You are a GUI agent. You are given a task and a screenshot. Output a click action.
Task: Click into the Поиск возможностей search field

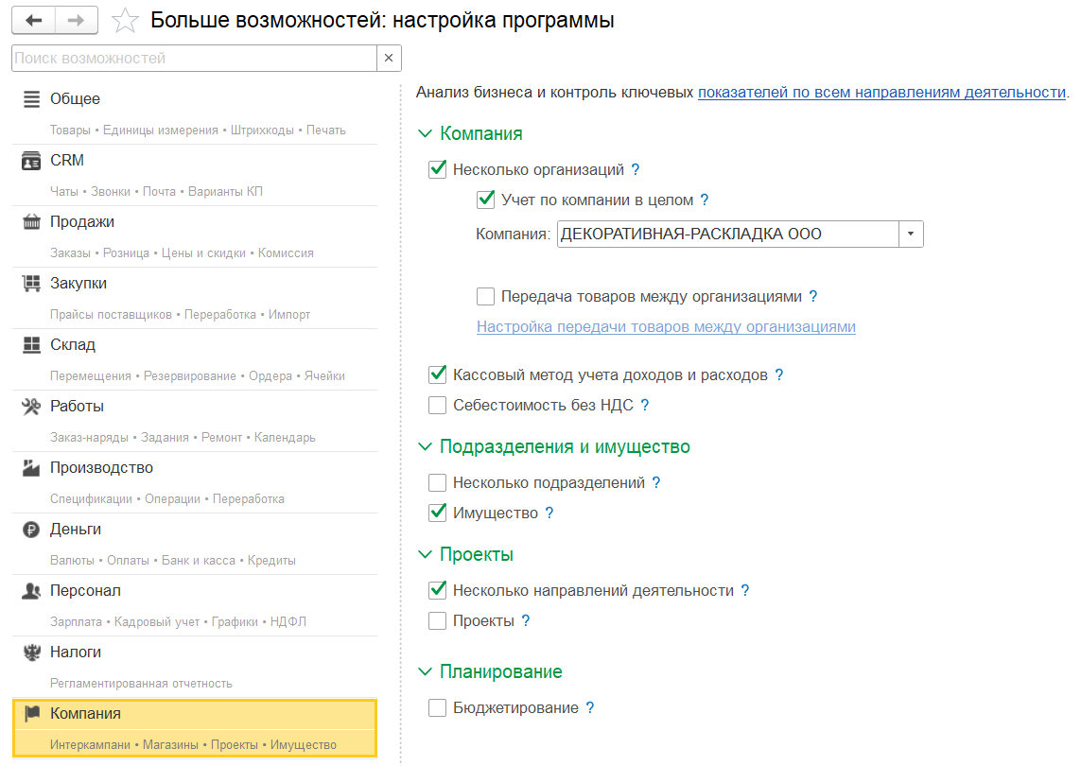pos(194,59)
